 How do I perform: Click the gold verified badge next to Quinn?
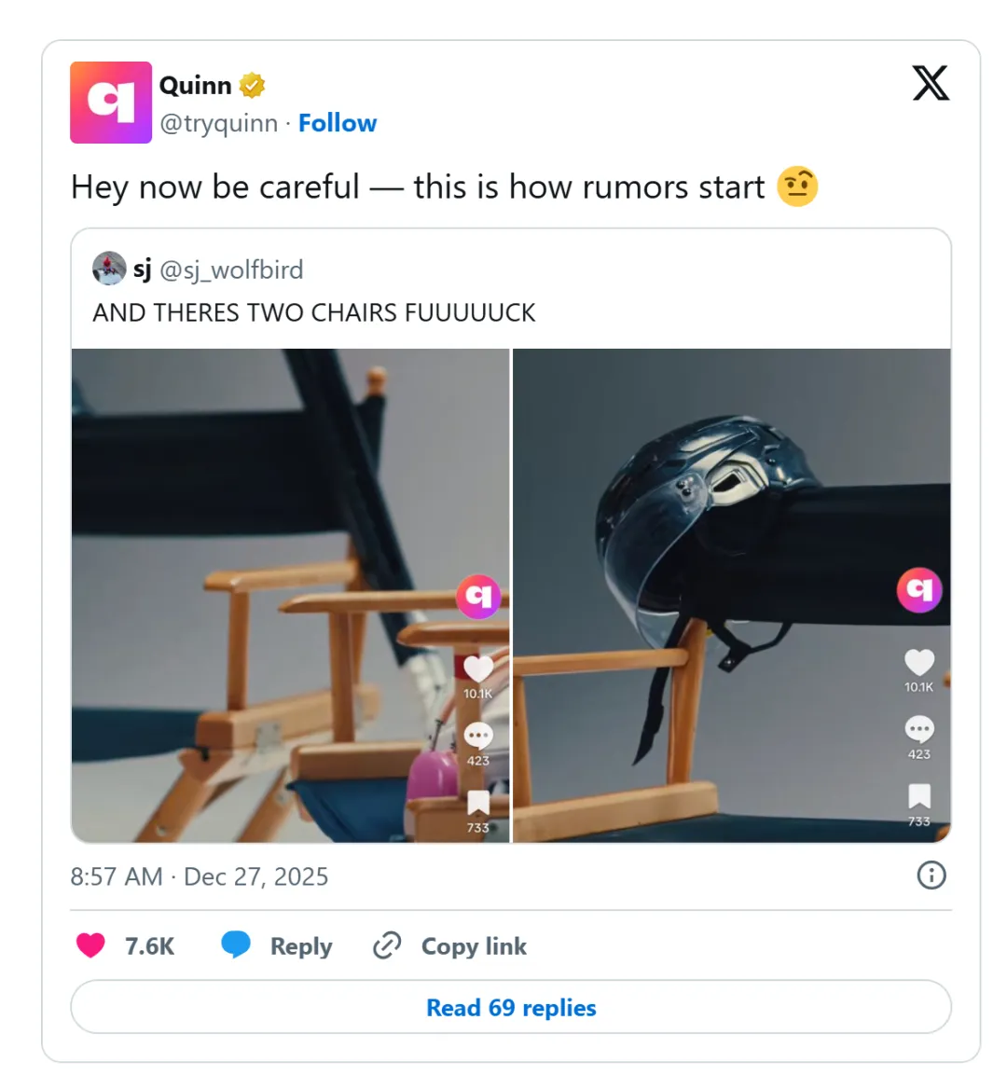(253, 86)
